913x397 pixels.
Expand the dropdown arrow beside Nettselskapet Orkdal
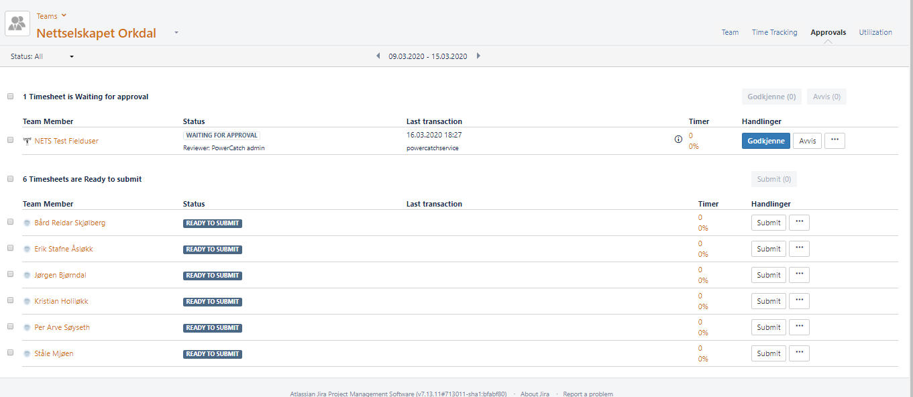(176, 33)
